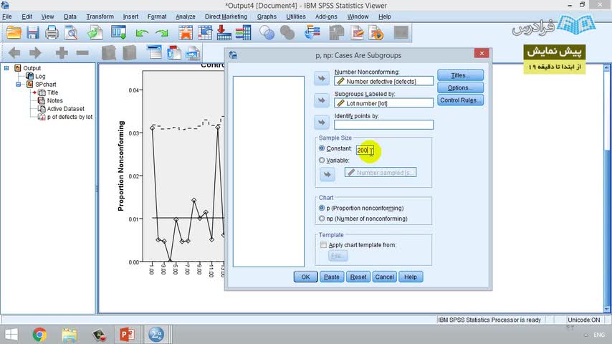This screenshot has width=612, height=344.
Task: Click the Titles... button
Action: click(x=461, y=75)
